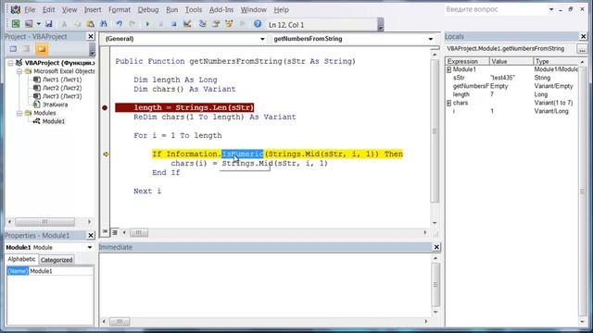The image size is (593, 333).
Task: Open the Add-Ins menu
Action: (221, 10)
